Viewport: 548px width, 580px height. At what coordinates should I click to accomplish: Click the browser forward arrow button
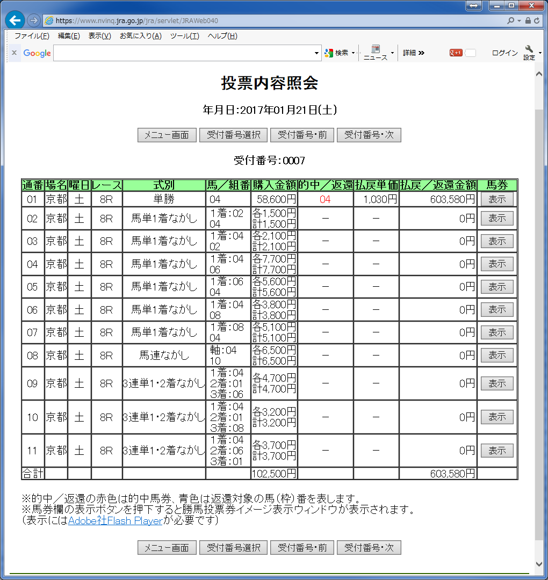34,20
